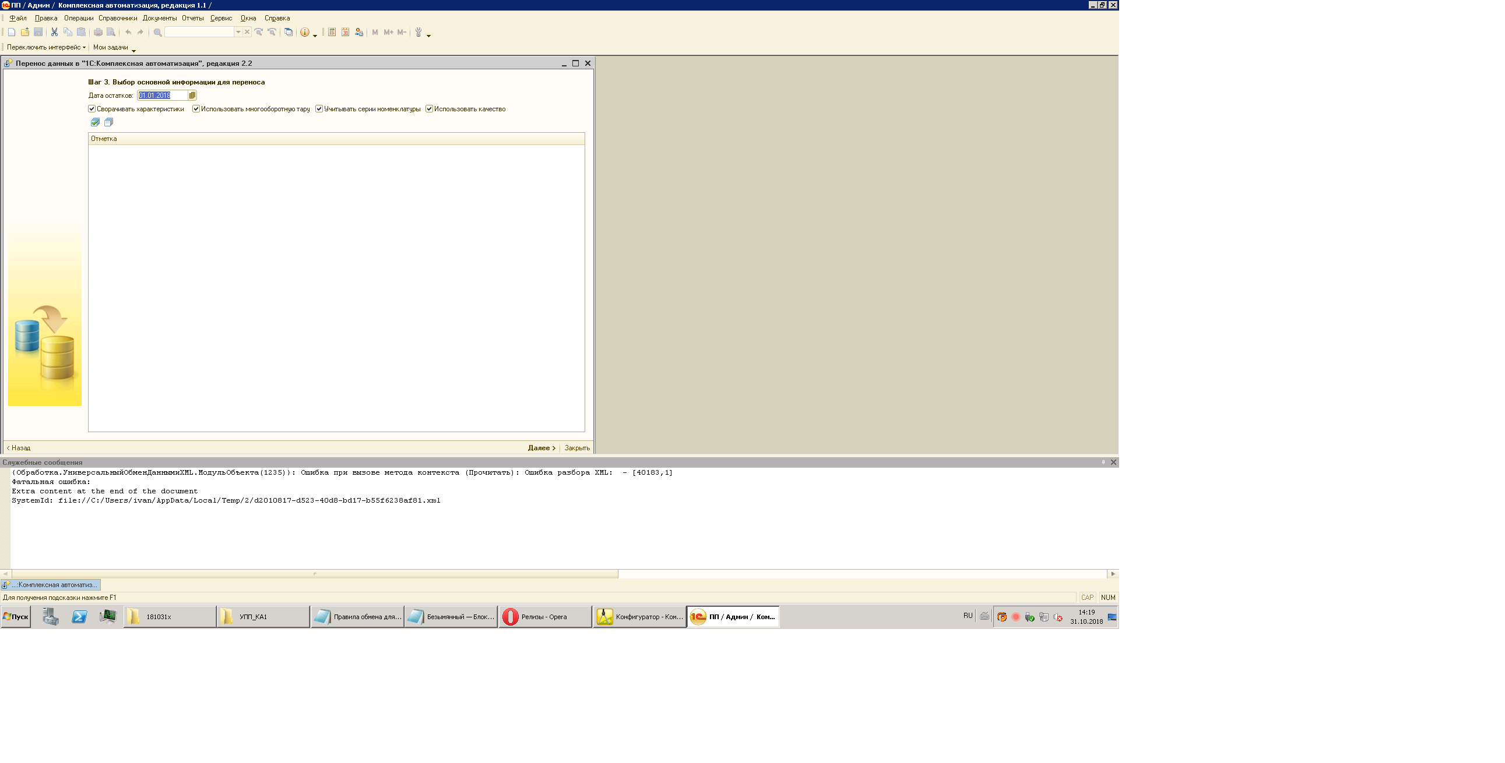
Task: Toggle Использовать качество checkbox
Action: pos(430,108)
